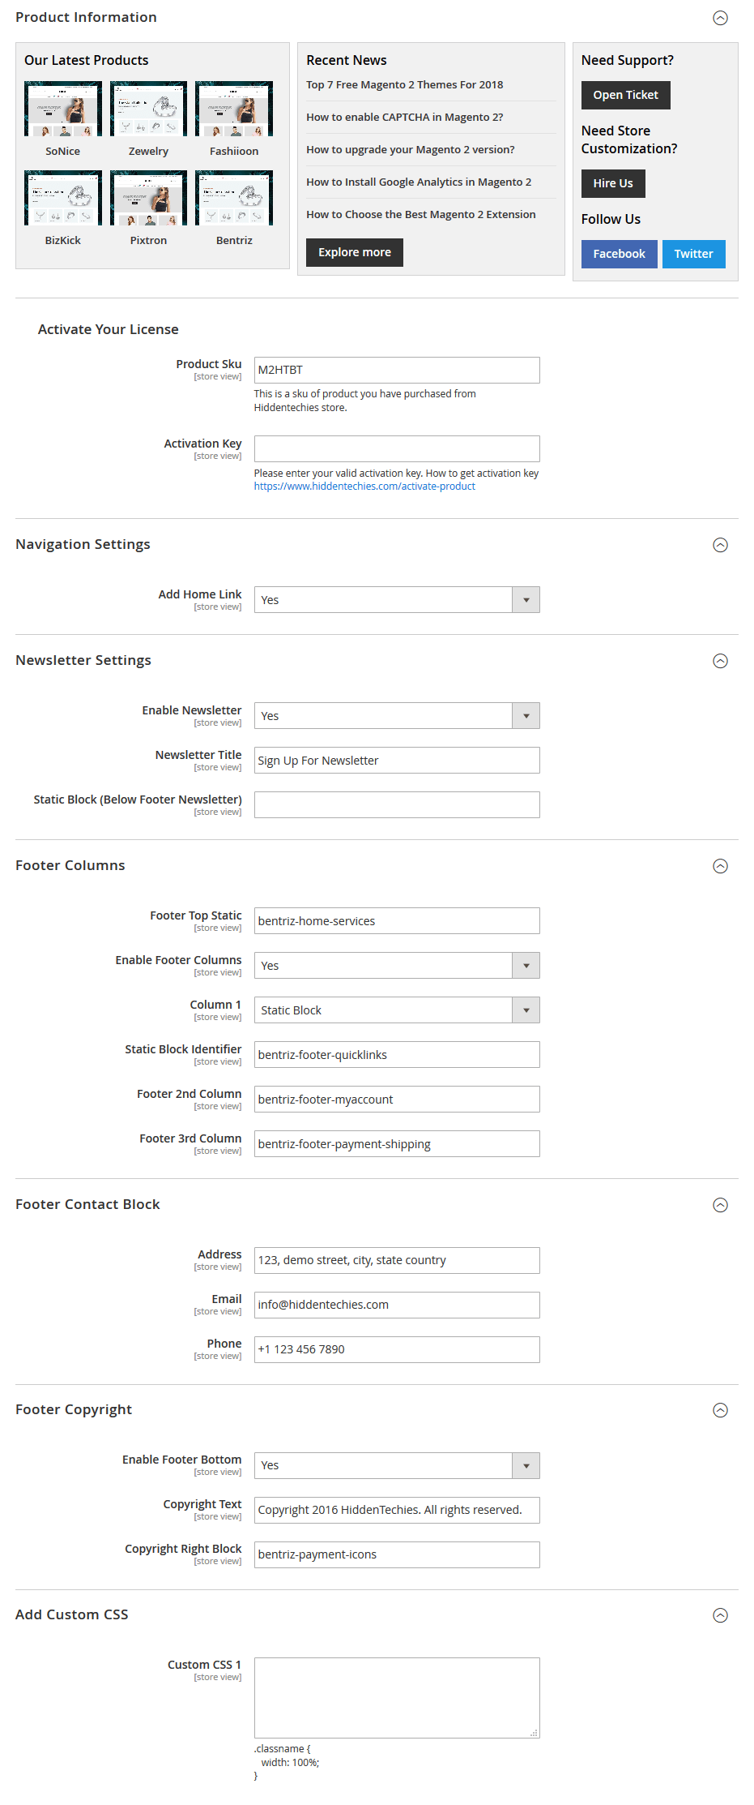Collapse the Footer Copyright section
Image resolution: width=754 pixels, height=1805 pixels.
click(x=720, y=1410)
